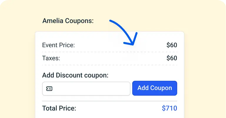Select the $60 amount beside Taxes

coord(172,58)
